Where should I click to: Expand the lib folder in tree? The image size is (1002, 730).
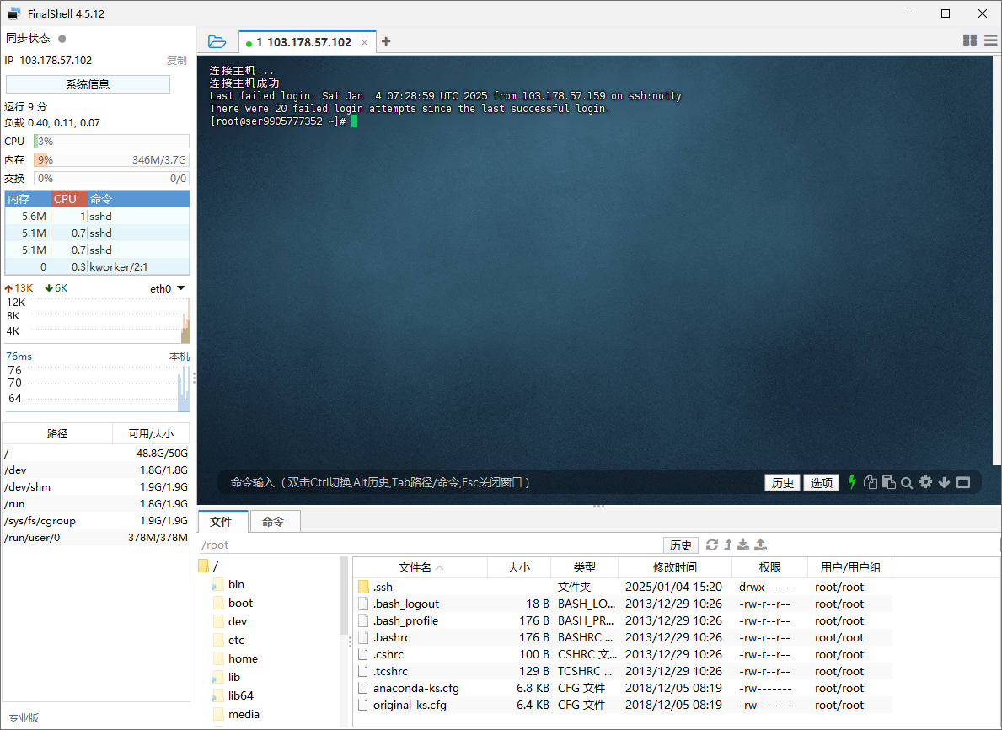pos(234,677)
